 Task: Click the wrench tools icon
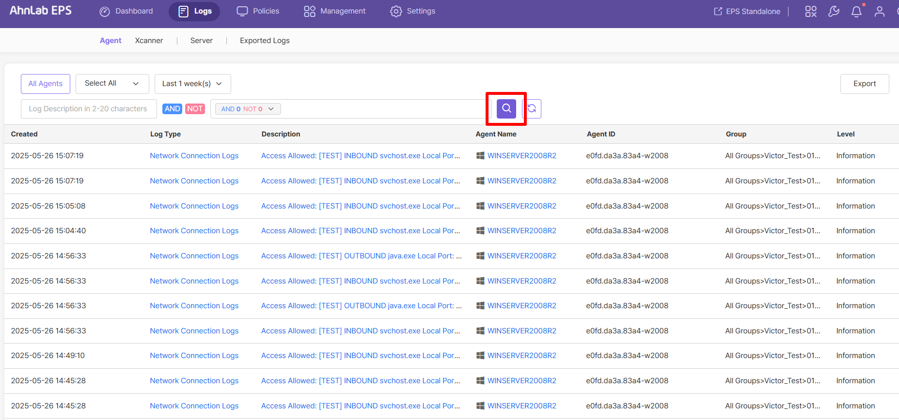tap(834, 11)
